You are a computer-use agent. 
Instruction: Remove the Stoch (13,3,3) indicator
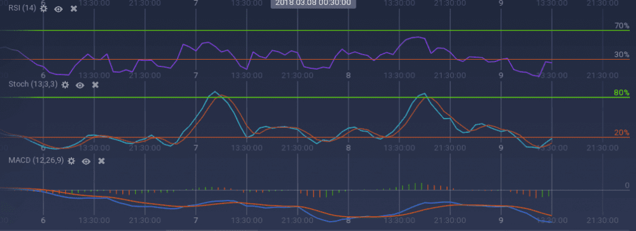click(x=95, y=84)
